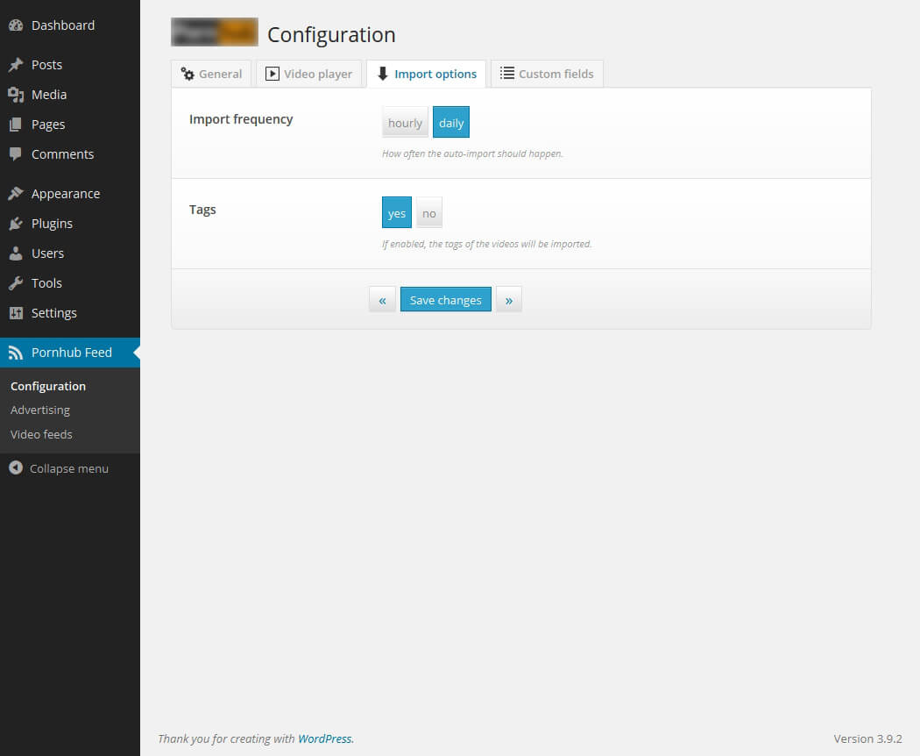This screenshot has width=920, height=756.
Task: Enable tags import with yes
Action: click(397, 212)
